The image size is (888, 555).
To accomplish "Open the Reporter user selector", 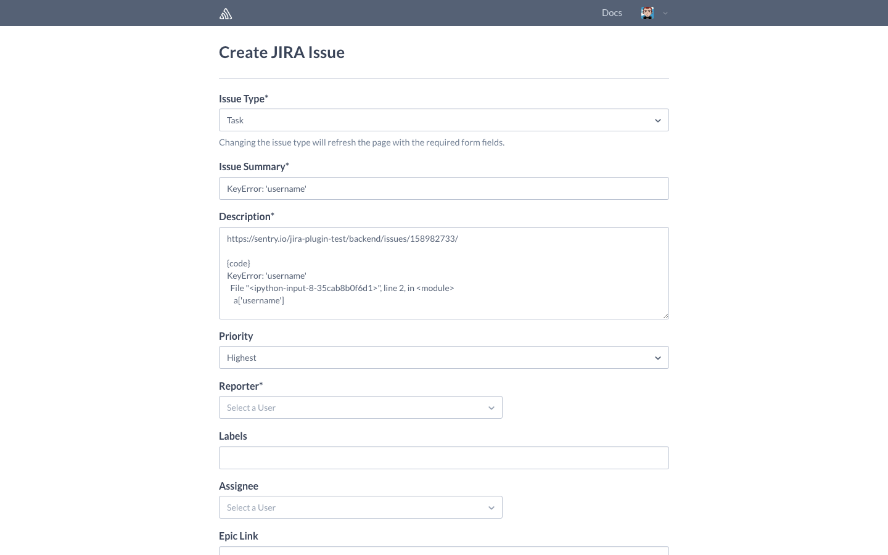I will tap(361, 408).
